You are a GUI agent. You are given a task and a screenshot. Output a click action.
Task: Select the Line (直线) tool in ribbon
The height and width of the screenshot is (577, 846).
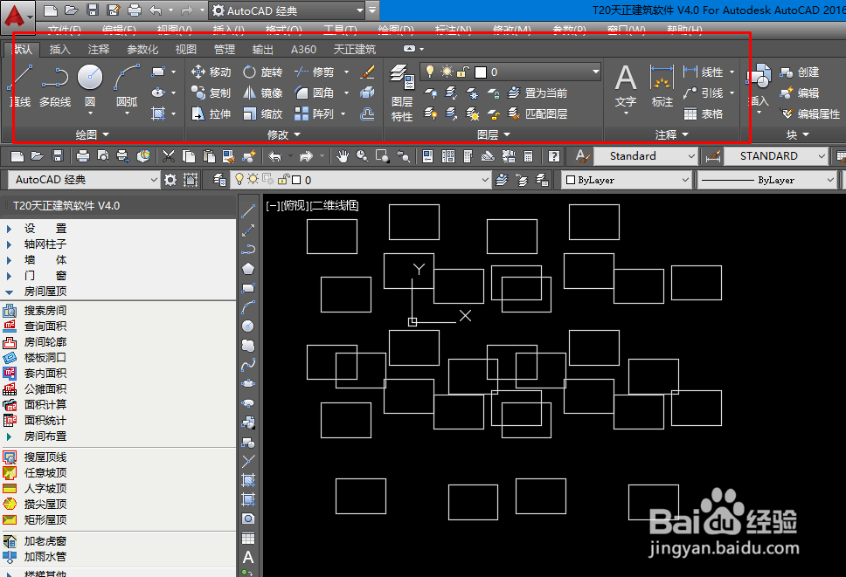[20, 86]
